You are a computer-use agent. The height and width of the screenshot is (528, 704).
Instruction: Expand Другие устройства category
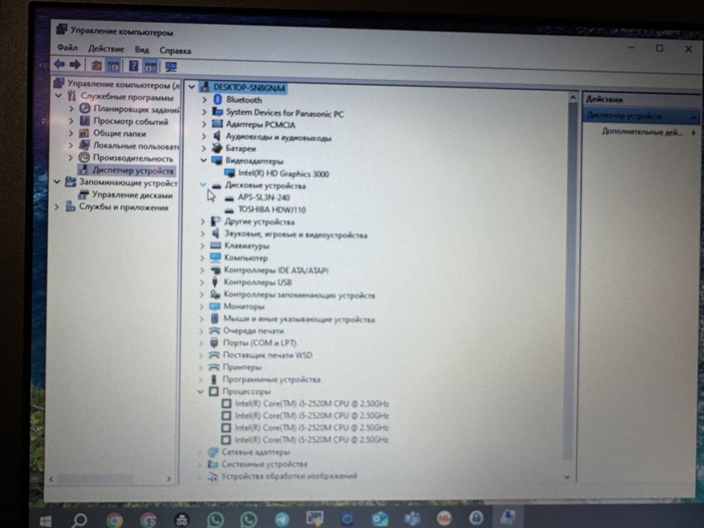[202, 221]
